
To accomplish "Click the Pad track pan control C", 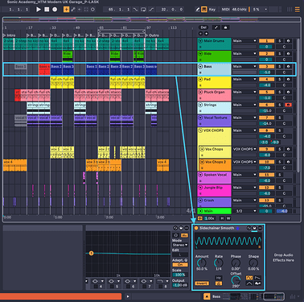I will [x=284, y=85].
